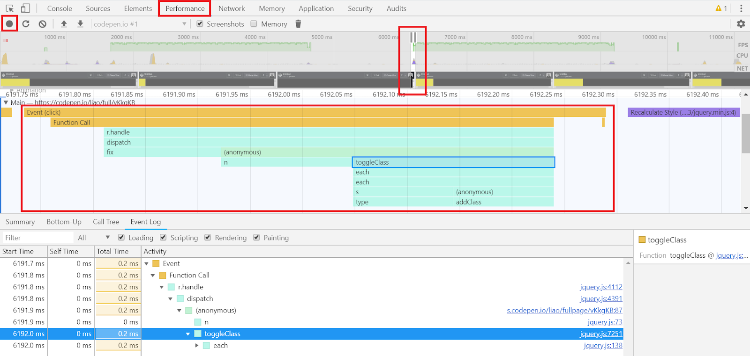This screenshot has height=356, width=750.
Task: Uncheck the Screenshots checkbox
Action: pyautogui.click(x=200, y=24)
